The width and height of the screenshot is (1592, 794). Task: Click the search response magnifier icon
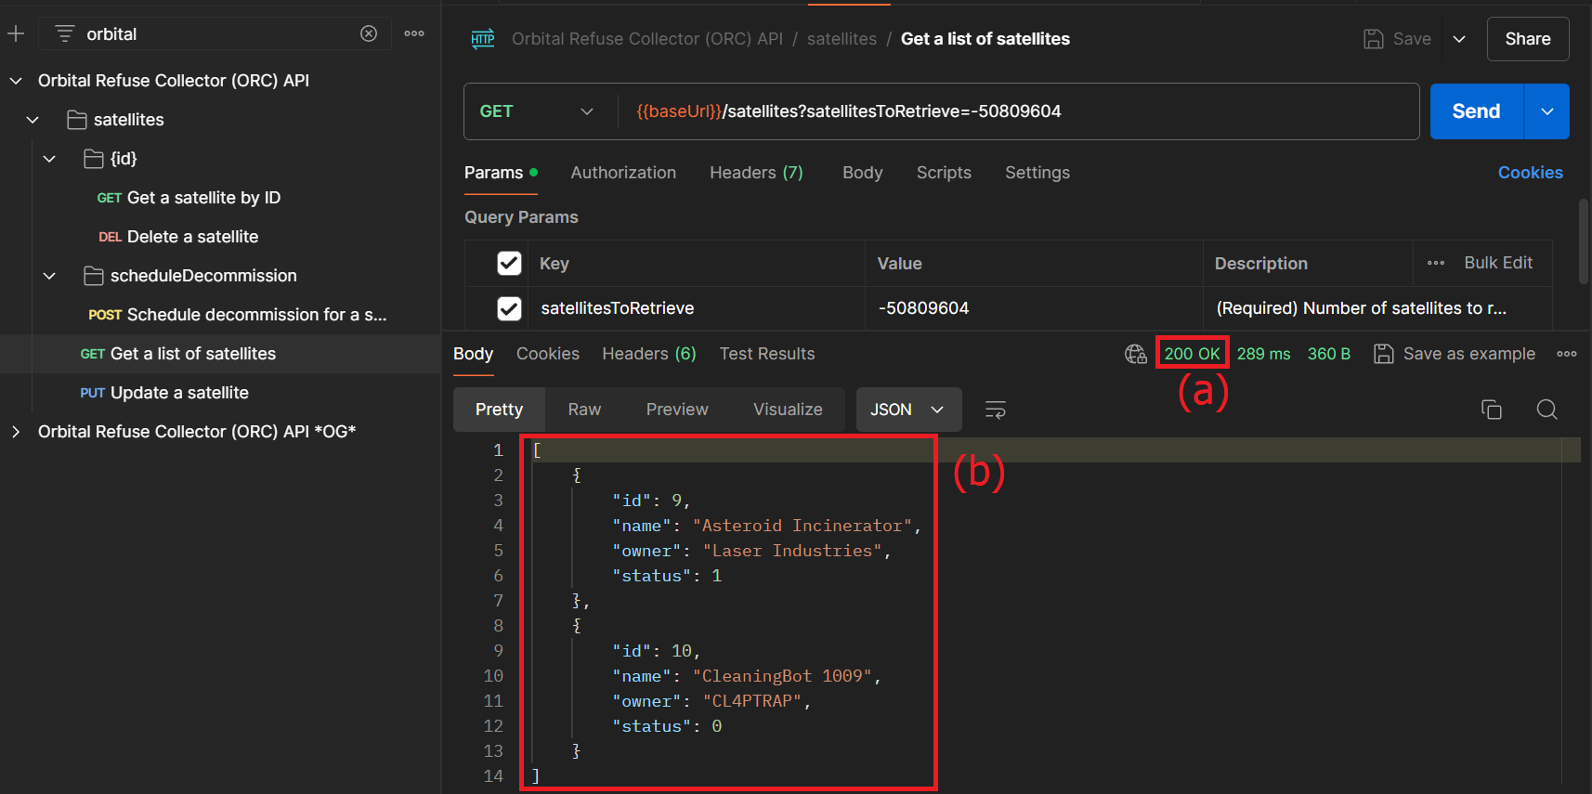click(x=1546, y=410)
